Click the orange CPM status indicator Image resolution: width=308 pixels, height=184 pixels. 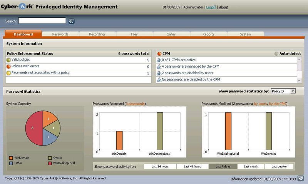tap(159, 54)
